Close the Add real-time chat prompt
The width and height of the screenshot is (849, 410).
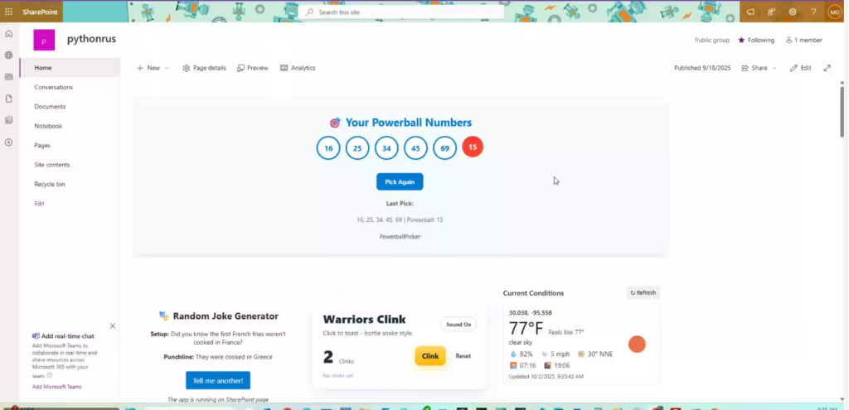(x=113, y=326)
